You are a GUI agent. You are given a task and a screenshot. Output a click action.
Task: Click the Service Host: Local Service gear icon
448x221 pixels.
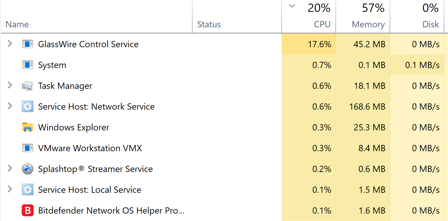click(28, 190)
